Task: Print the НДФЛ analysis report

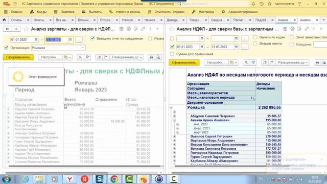Action: coord(317,62)
